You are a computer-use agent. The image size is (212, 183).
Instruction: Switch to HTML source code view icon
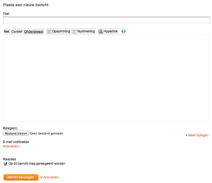123,31
